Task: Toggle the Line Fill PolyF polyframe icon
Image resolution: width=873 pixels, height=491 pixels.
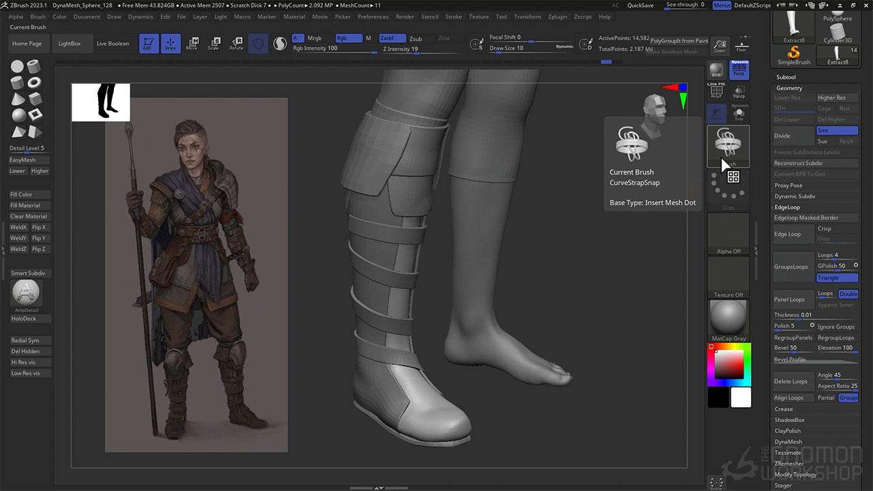Action: click(715, 89)
